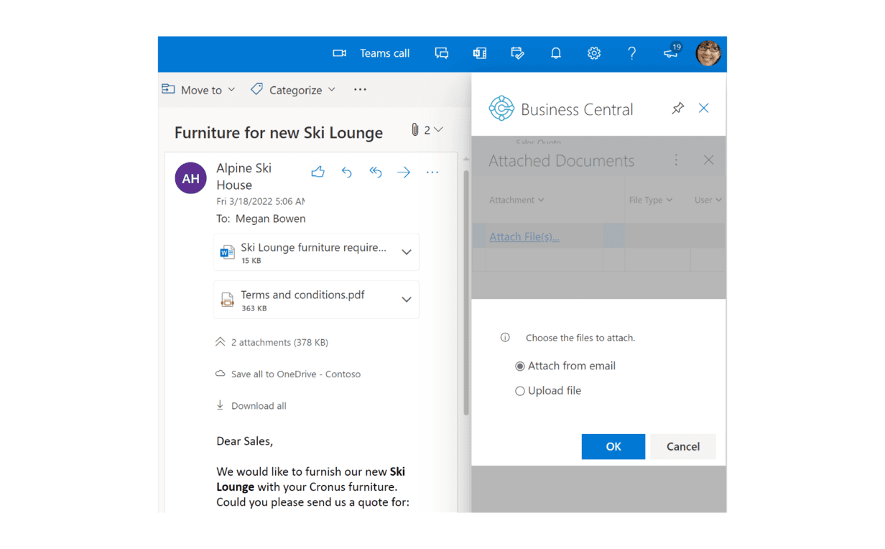885x549 pixels.
Task: Pin the Business Central pane
Action: pyautogui.click(x=677, y=109)
